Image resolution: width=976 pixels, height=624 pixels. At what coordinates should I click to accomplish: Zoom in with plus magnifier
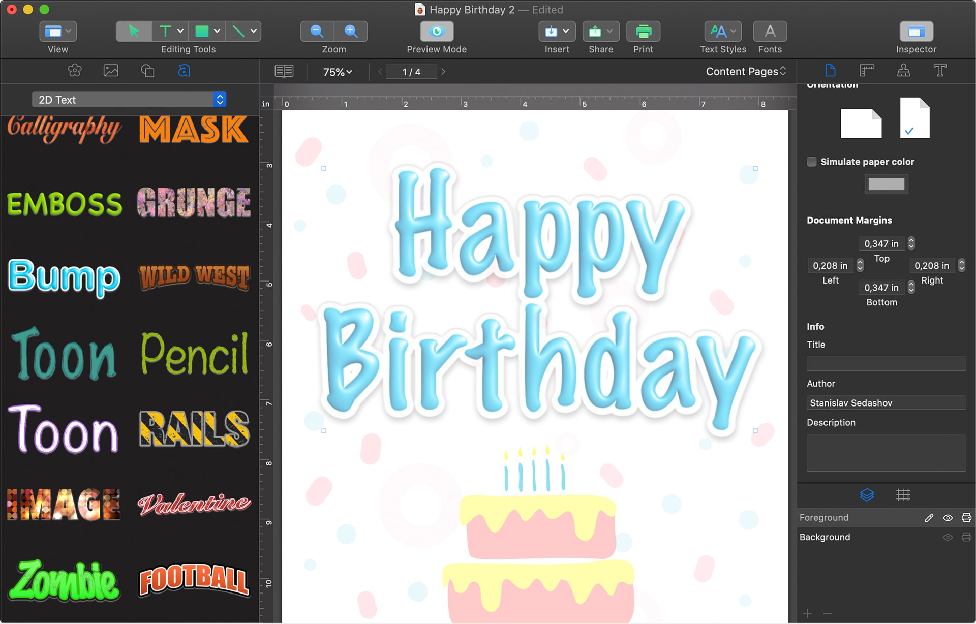tap(351, 32)
